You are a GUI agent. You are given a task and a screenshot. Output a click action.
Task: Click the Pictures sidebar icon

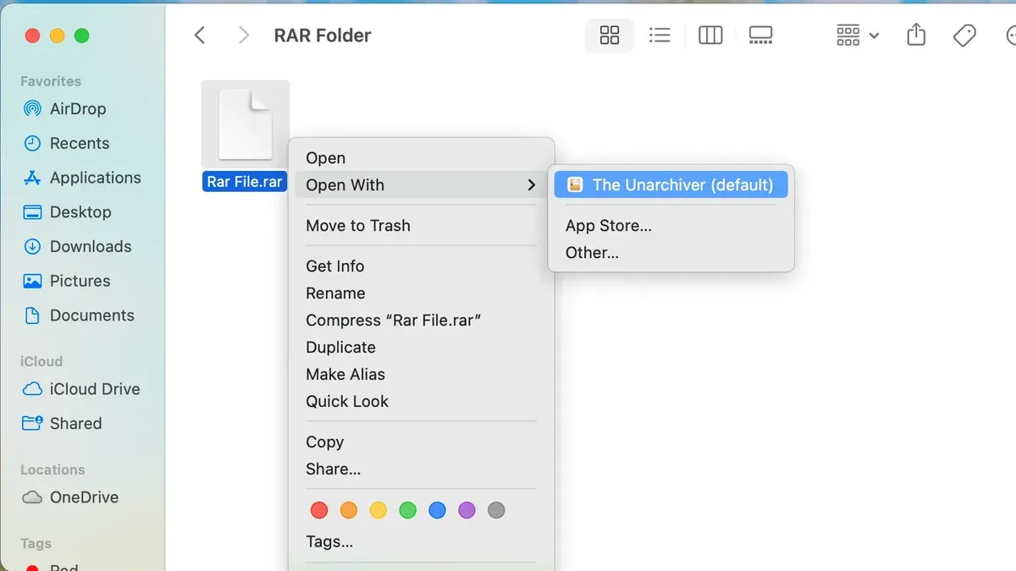point(32,281)
